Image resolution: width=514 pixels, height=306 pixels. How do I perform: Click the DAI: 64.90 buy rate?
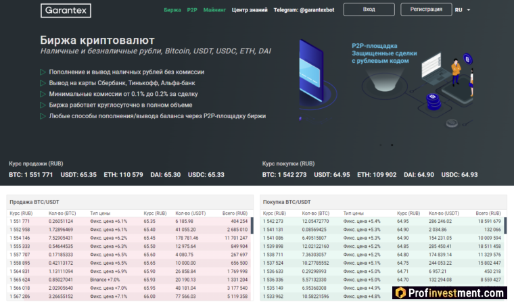click(419, 175)
